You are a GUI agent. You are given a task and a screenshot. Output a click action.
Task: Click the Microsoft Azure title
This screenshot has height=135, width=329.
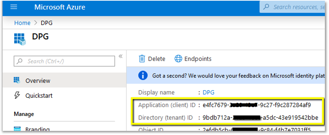[x=60, y=7]
